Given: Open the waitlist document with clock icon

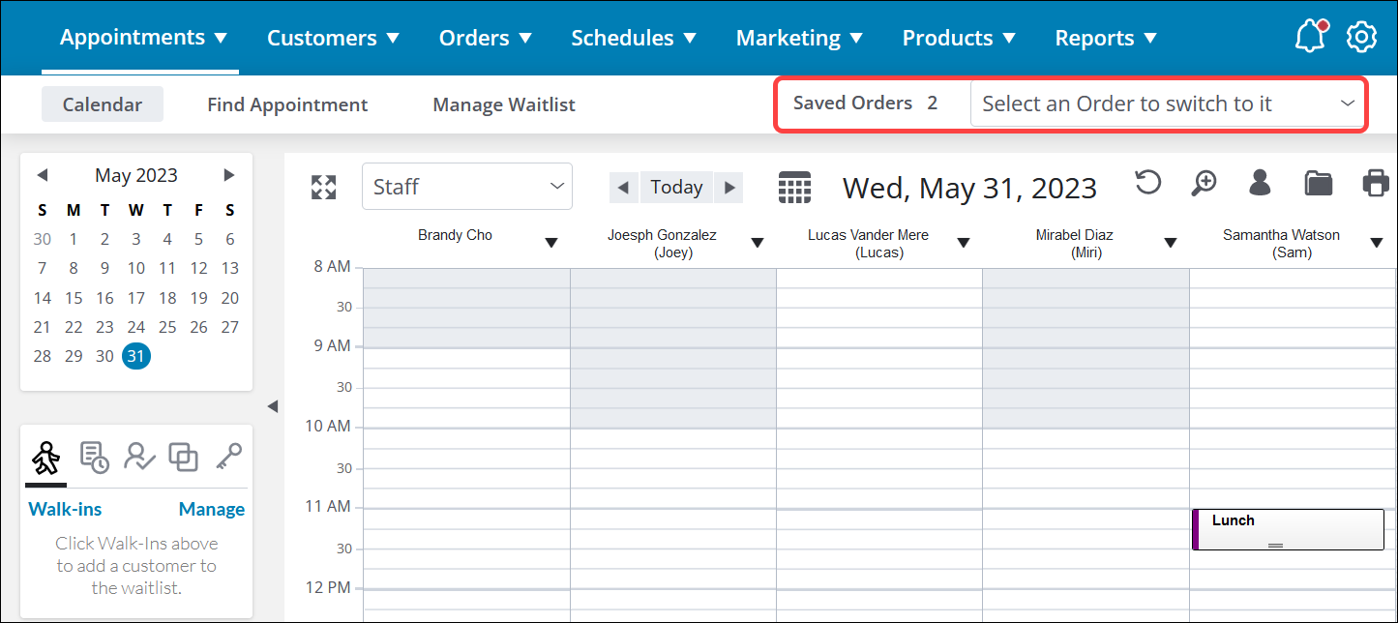Looking at the screenshot, I should (x=94, y=457).
